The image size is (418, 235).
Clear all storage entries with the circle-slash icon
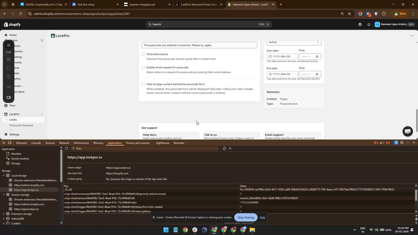224,149
